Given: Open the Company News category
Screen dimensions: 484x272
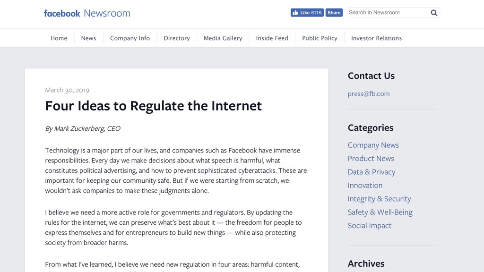Looking at the screenshot, I should (x=373, y=145).
